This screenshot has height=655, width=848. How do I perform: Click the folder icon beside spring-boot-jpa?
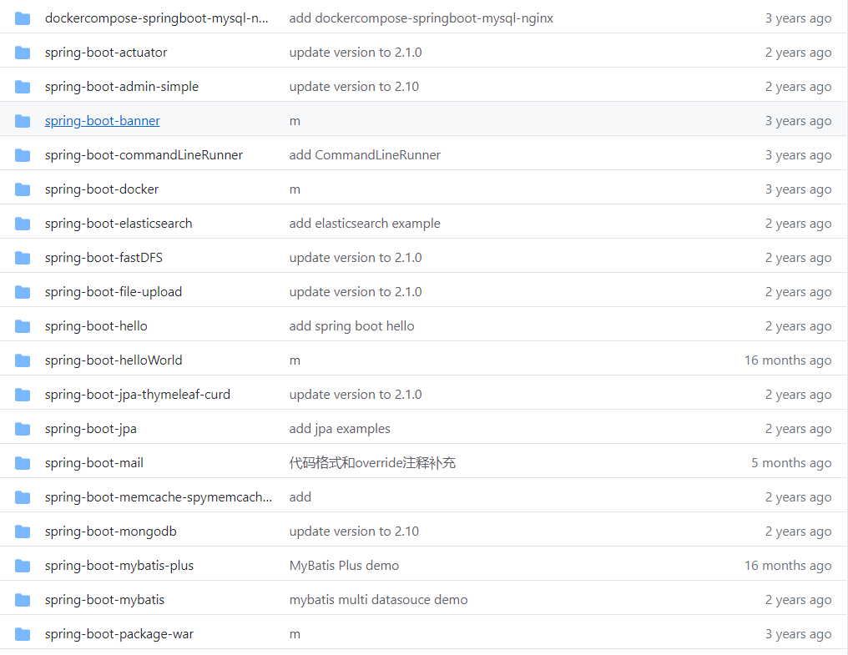coord(23,429)
